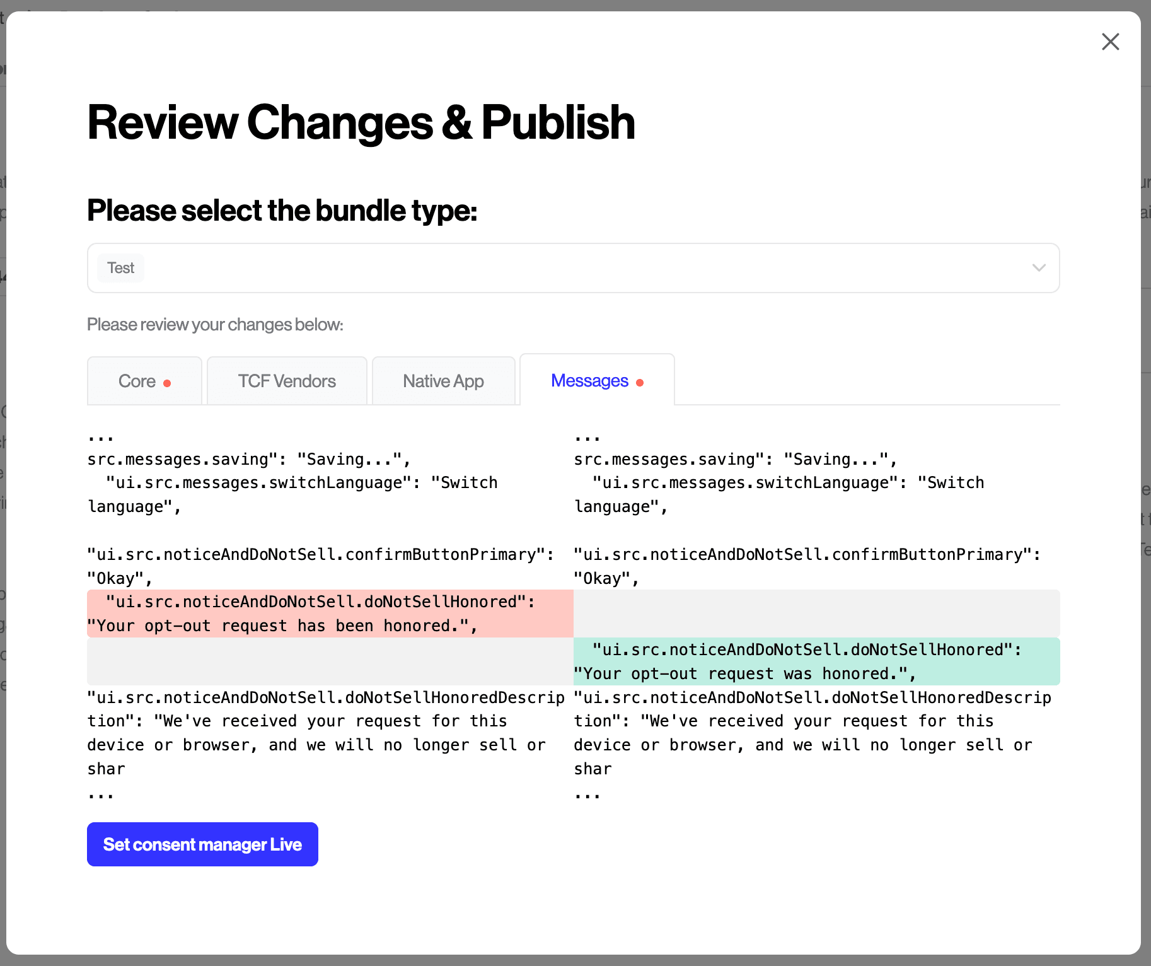Select the Messages tab

click(x=589, y=381)
